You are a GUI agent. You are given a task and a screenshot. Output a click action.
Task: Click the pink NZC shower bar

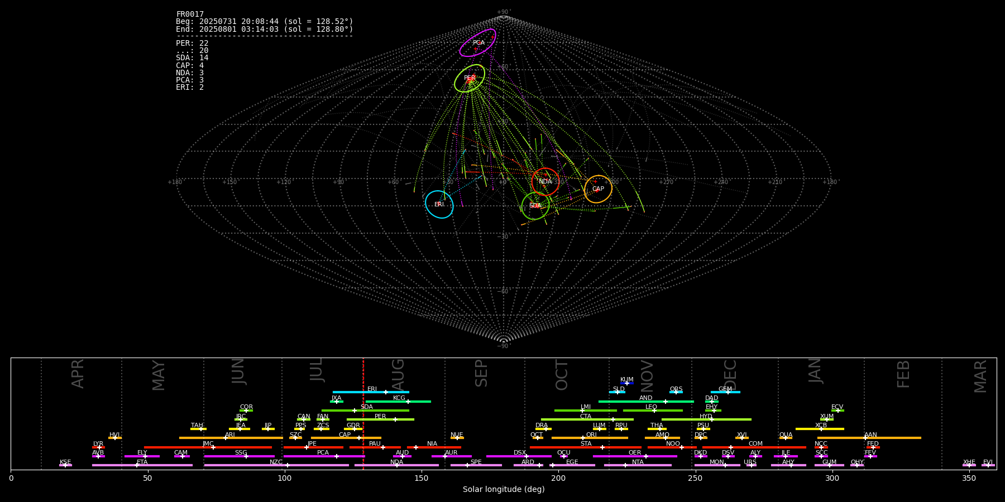pos(276,465)
